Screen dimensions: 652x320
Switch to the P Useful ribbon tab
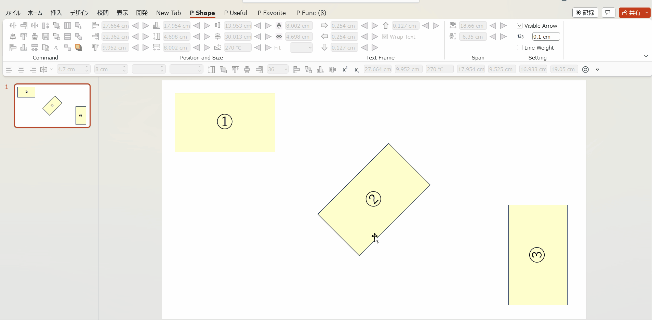[236, 13]
